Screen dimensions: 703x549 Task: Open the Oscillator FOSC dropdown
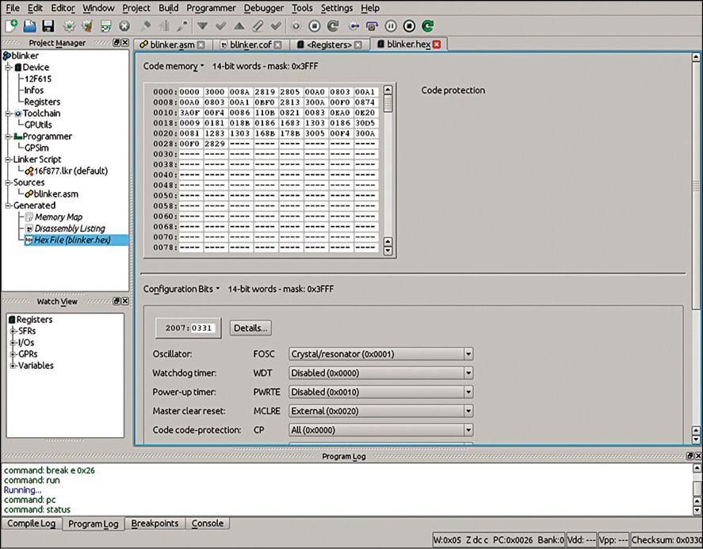380,354
